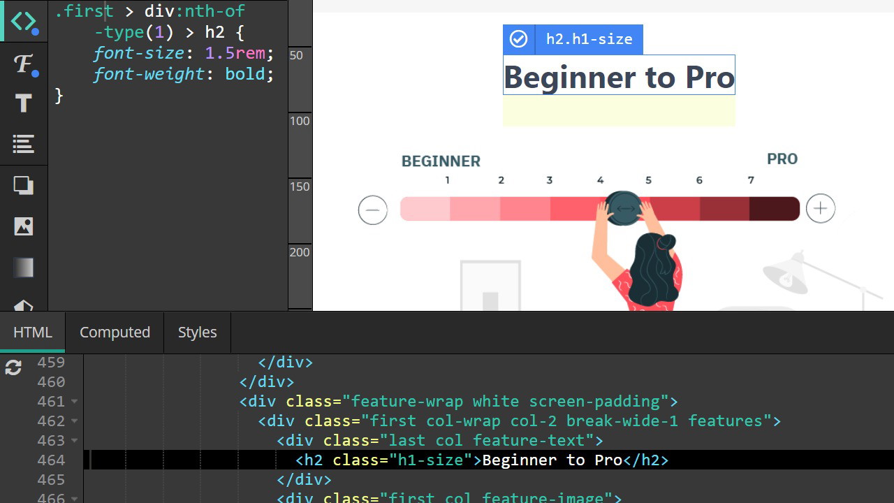Click the plus button right of the slider

[x=820, y=209]
